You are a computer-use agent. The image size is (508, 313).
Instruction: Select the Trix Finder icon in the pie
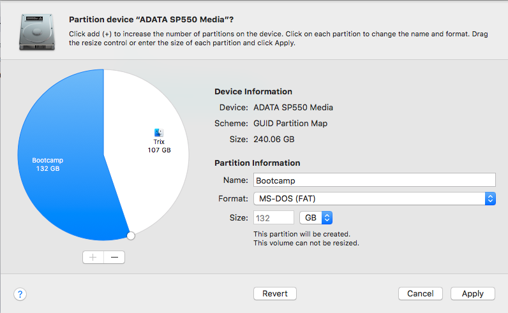point(159,133)
